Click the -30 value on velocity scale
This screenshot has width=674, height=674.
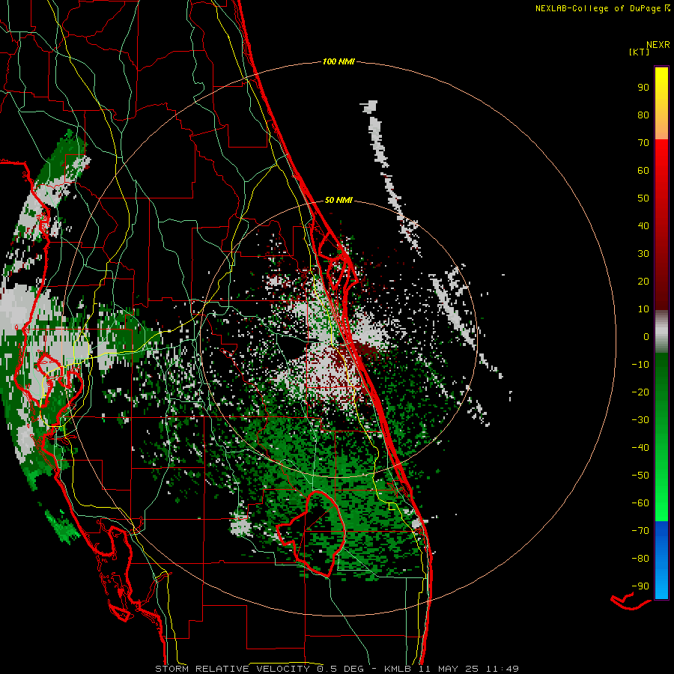click(x=640, y=420)
